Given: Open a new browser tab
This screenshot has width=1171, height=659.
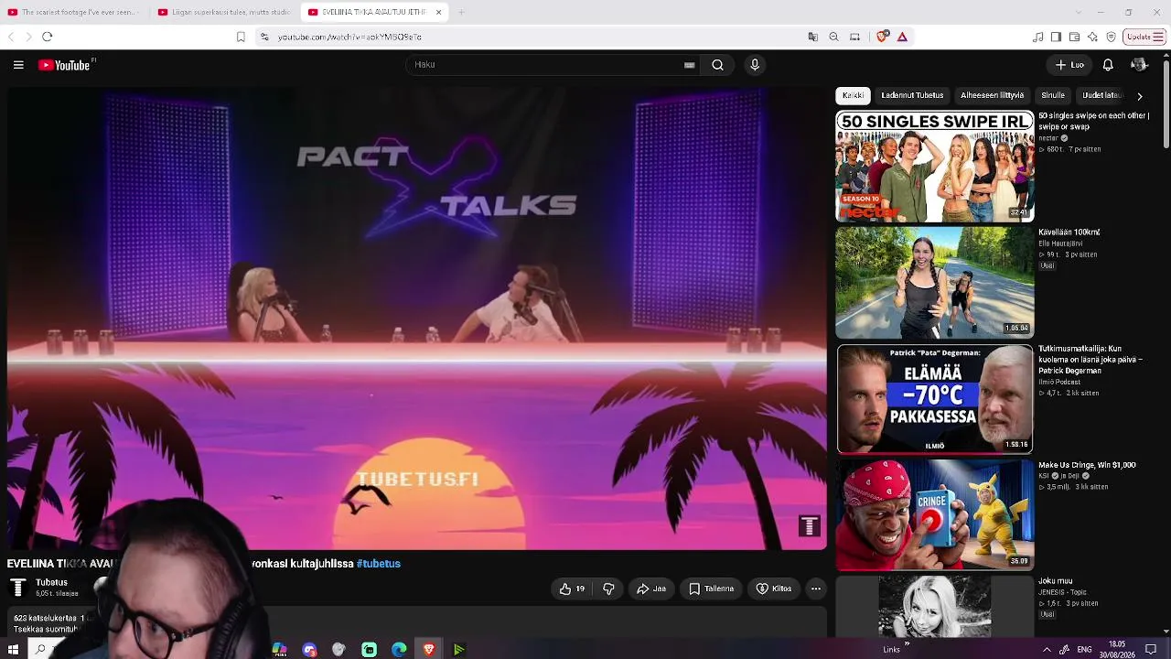Looking at the screenshot, I should point(461,12).
